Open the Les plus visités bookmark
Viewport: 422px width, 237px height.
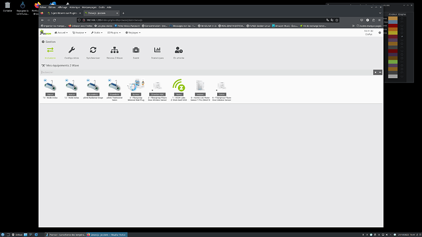(x=103, y=26)
